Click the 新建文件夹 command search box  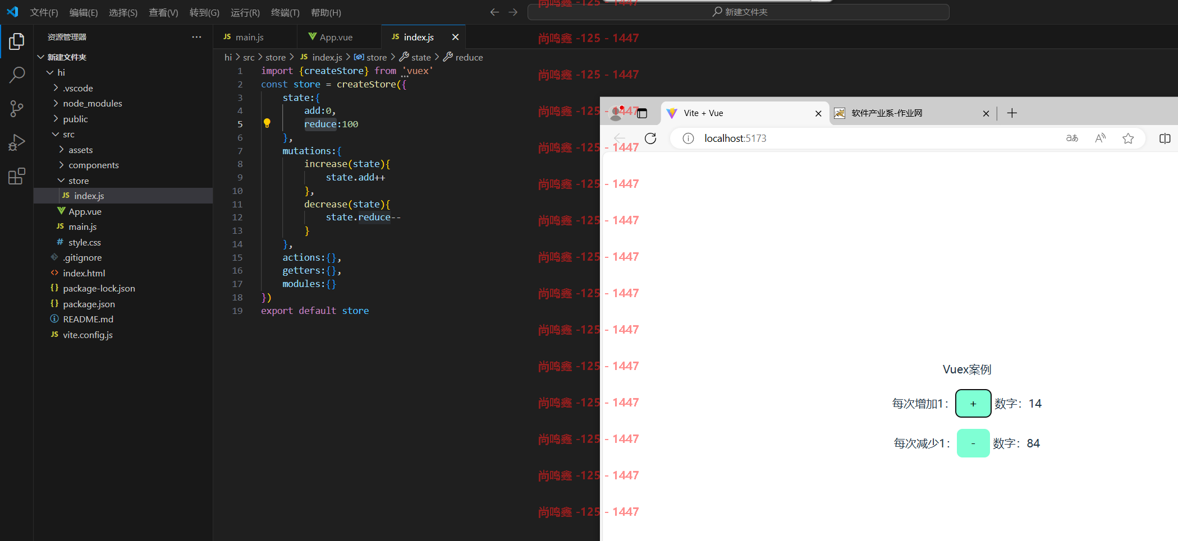(739, 12)
